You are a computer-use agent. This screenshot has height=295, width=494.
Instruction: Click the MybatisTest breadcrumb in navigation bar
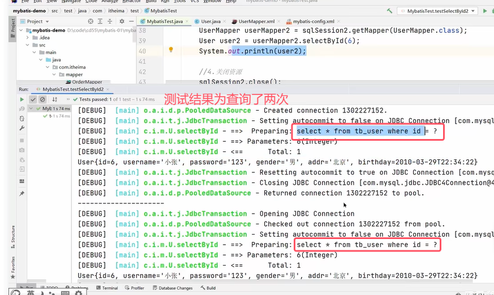(161, 11)
